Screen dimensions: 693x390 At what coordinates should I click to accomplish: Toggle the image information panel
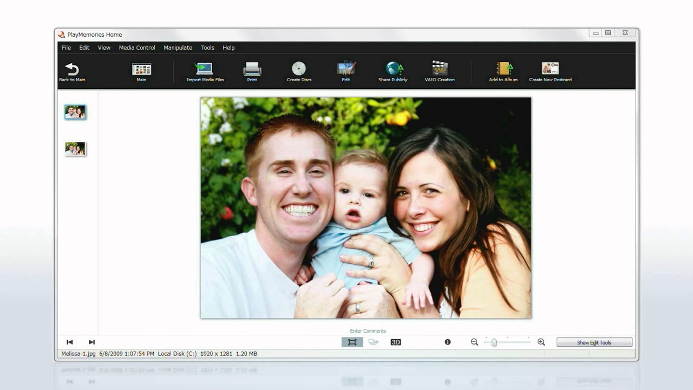click(x=448, y=342)
